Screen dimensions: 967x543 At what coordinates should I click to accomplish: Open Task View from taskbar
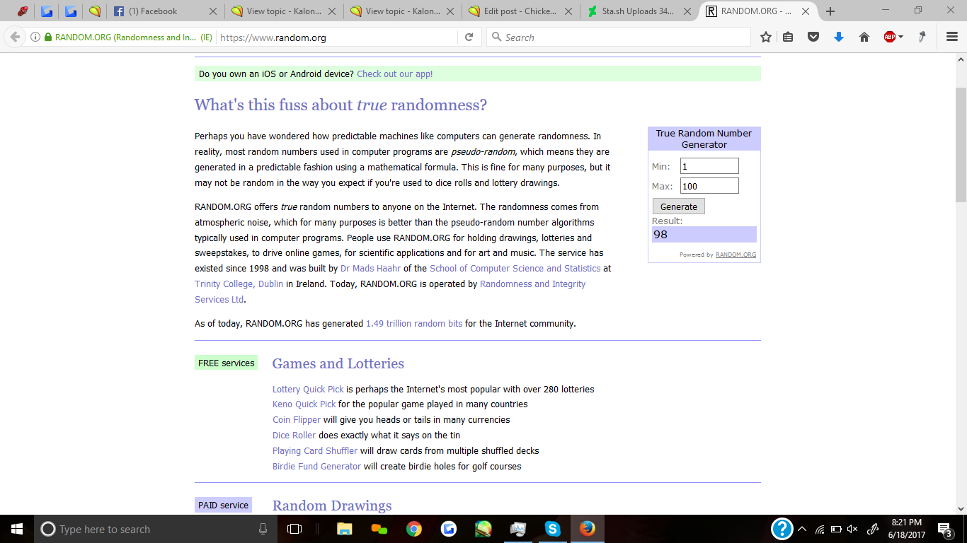294,529
